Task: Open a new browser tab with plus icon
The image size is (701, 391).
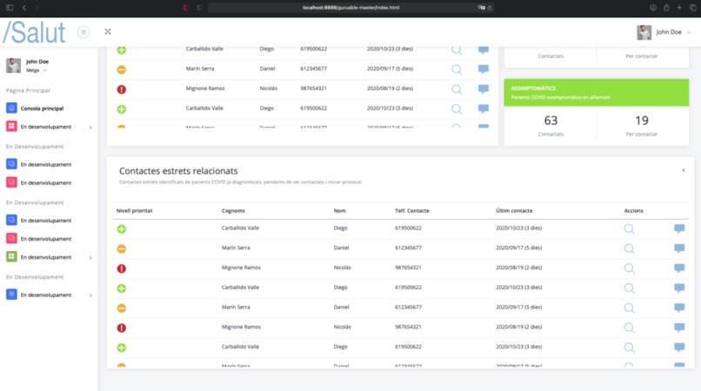Action: pyautogui.click(x=679, y=8)
